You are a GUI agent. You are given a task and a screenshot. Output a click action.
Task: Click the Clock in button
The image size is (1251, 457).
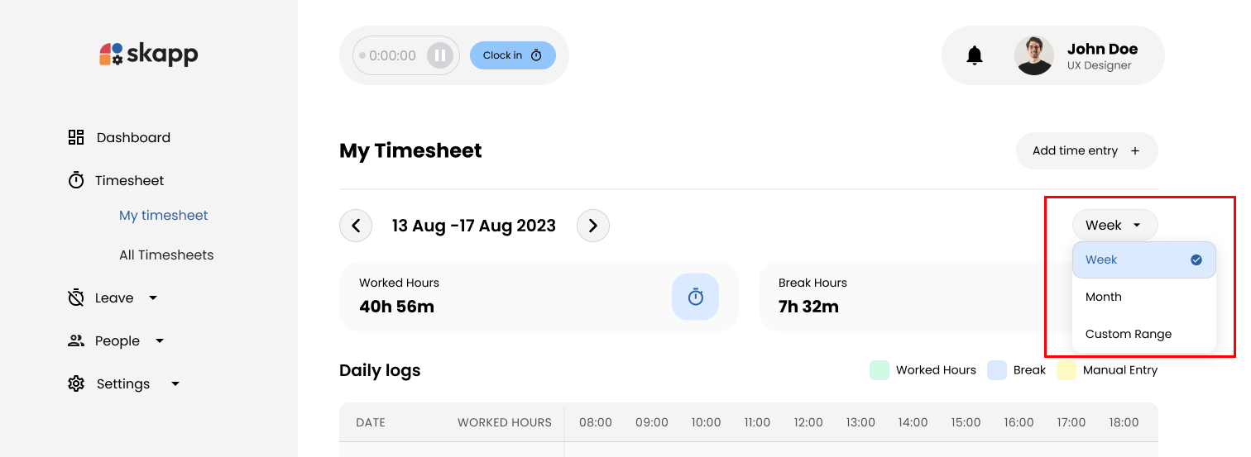tap(513, 55)
